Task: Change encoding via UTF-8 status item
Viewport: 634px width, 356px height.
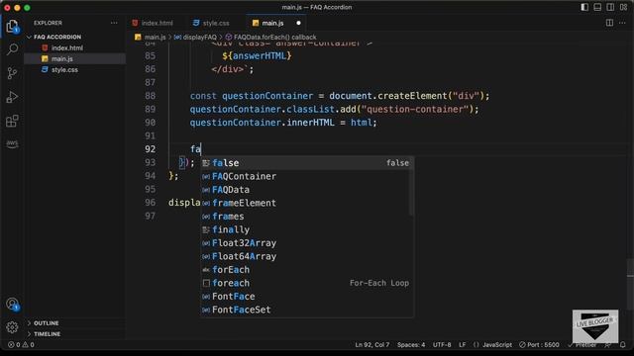Action: 442,345
